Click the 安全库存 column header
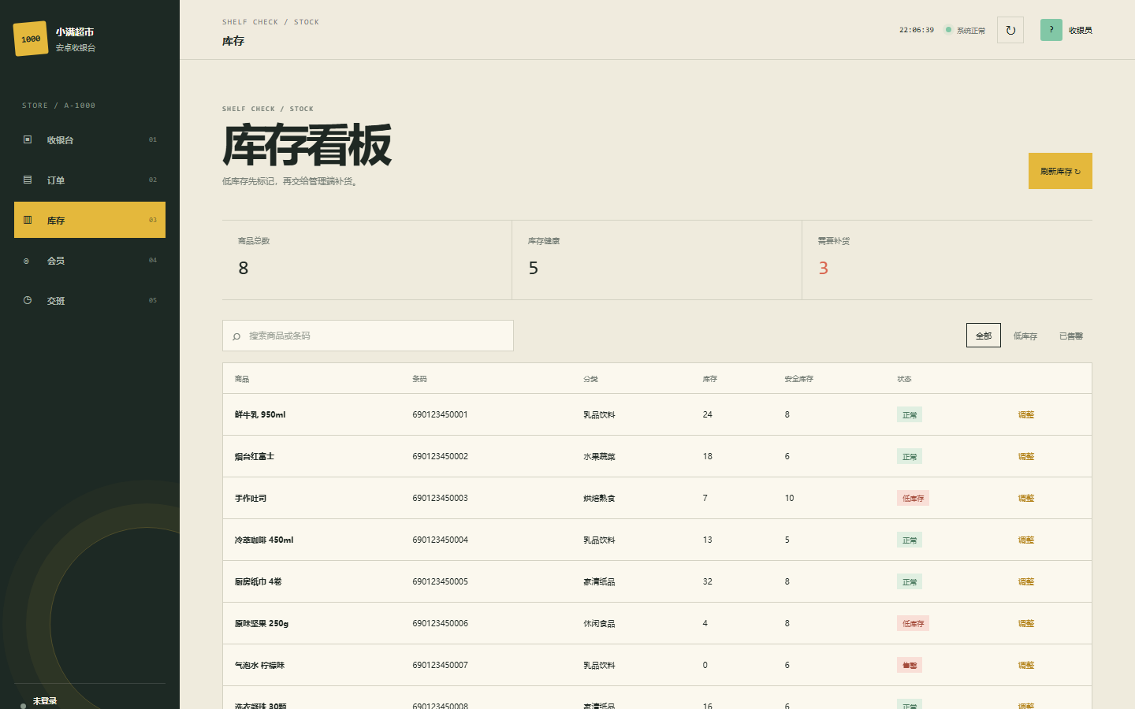1135x709 pixels. pos(798,379)
